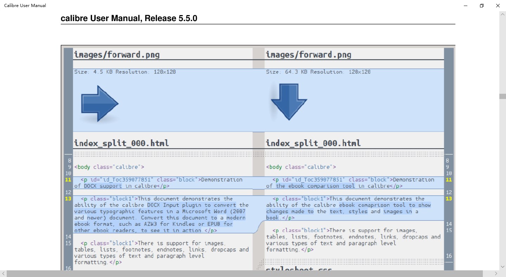Select yellow line number 11 in left gutter
This screenshot has height=277, width=506.
click(67, 179)
